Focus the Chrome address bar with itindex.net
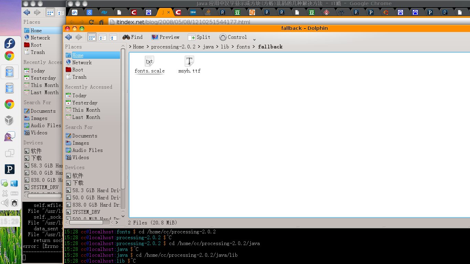Image resolution: width=470 pixels, height=264 pixels. point(289,22)
